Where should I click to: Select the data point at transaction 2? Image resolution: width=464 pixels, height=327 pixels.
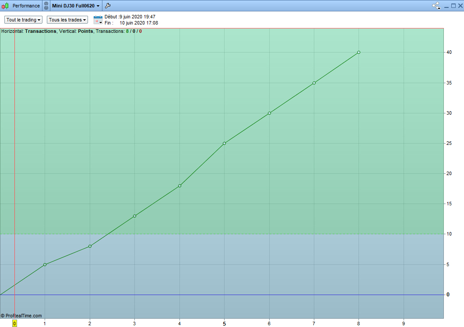coord(90,246)
